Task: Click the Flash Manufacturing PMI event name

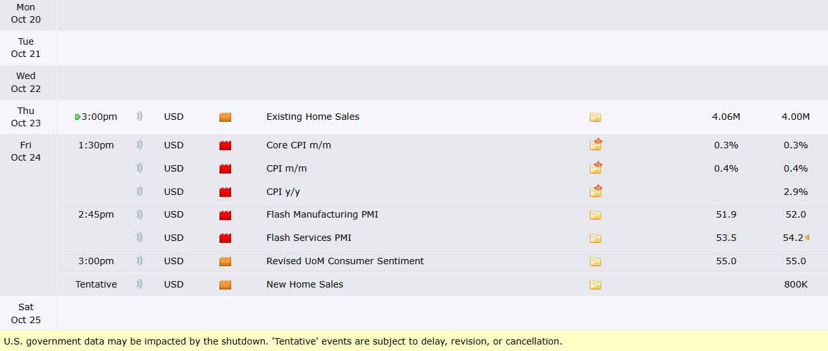Action: 322,214
